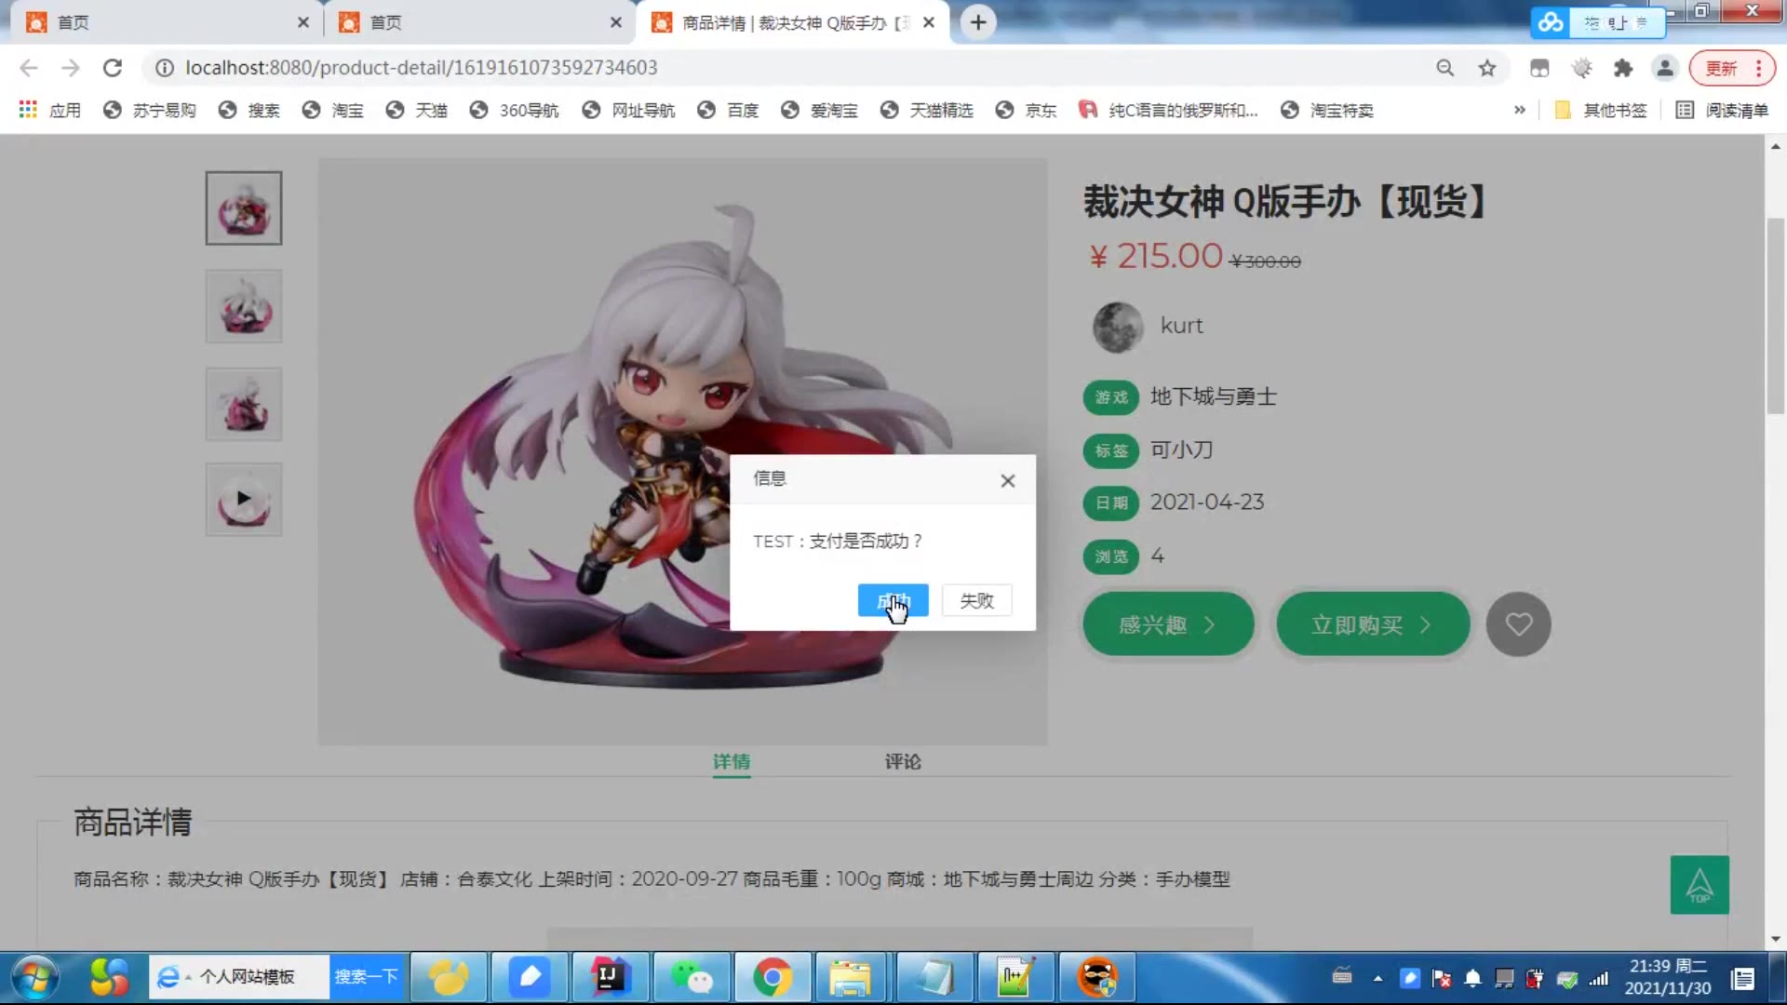Click the 地下城与勇士 game text
This screenshot has height=1005, width=1787.
(x=1213, y=396)
